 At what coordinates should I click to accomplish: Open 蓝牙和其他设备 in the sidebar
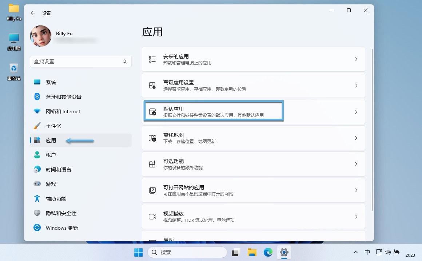[x=63, y=97]
